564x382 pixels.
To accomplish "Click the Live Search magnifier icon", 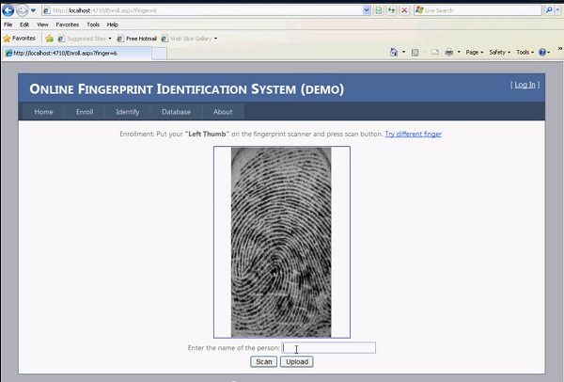I will 548,9.
